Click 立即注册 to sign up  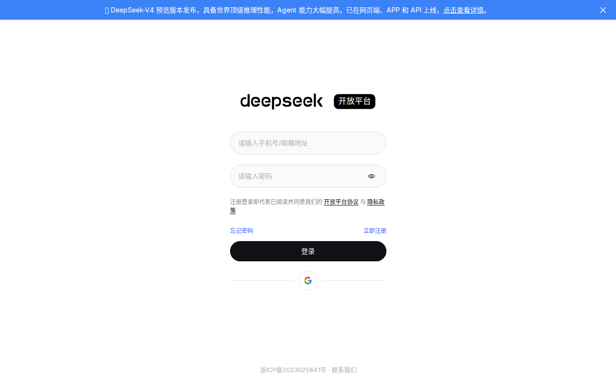[375, 231]
